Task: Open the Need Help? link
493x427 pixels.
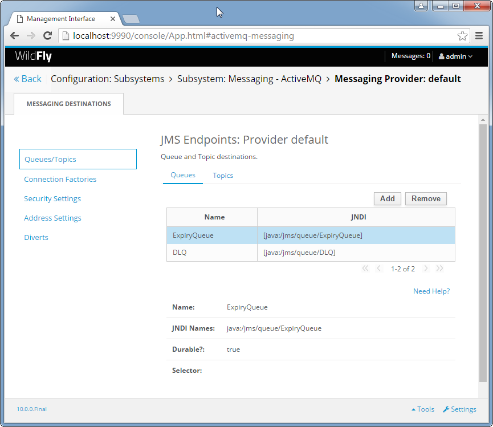Action: 431,291
